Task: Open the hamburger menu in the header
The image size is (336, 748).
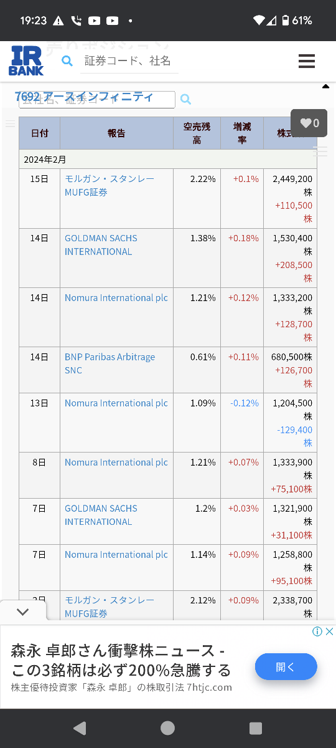Action: (306, 61)
